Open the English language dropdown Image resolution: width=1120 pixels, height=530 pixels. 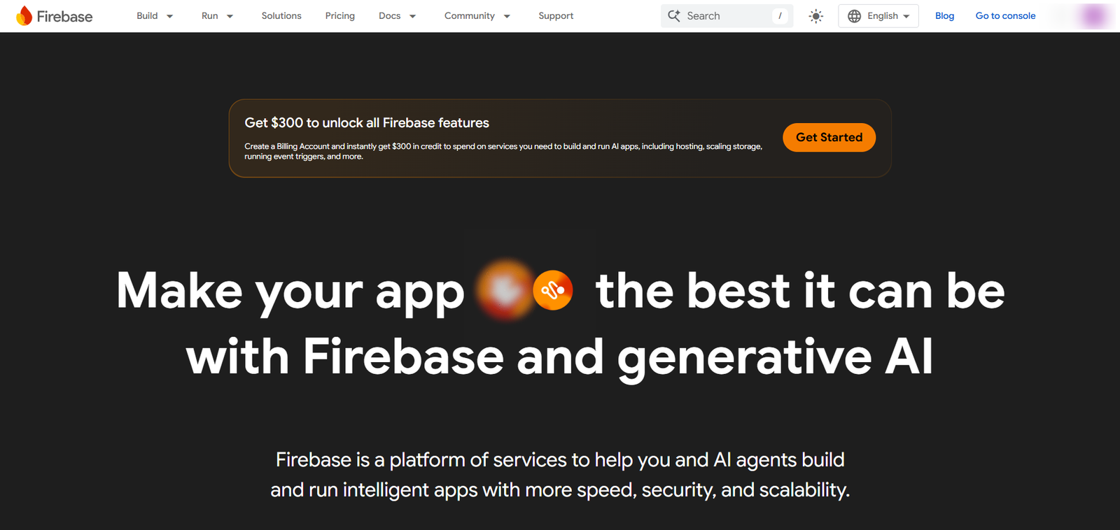coord(878,16)
